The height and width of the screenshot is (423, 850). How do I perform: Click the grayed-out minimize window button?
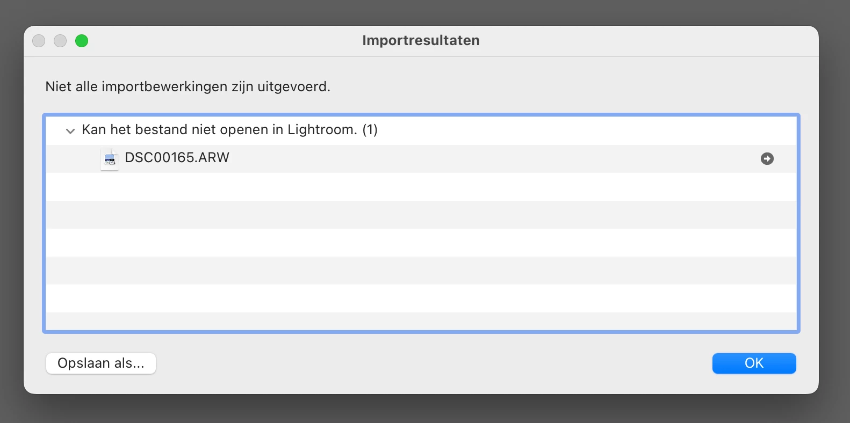point(60,41)
